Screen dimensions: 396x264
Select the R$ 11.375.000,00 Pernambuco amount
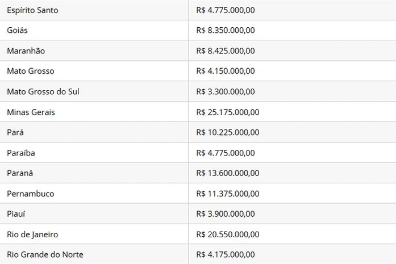coord(228,194)
